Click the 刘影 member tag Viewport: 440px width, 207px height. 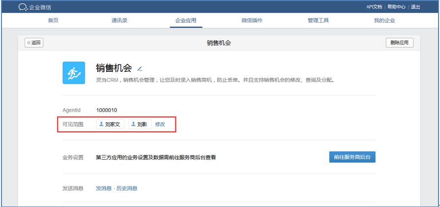tap(140, 124)
